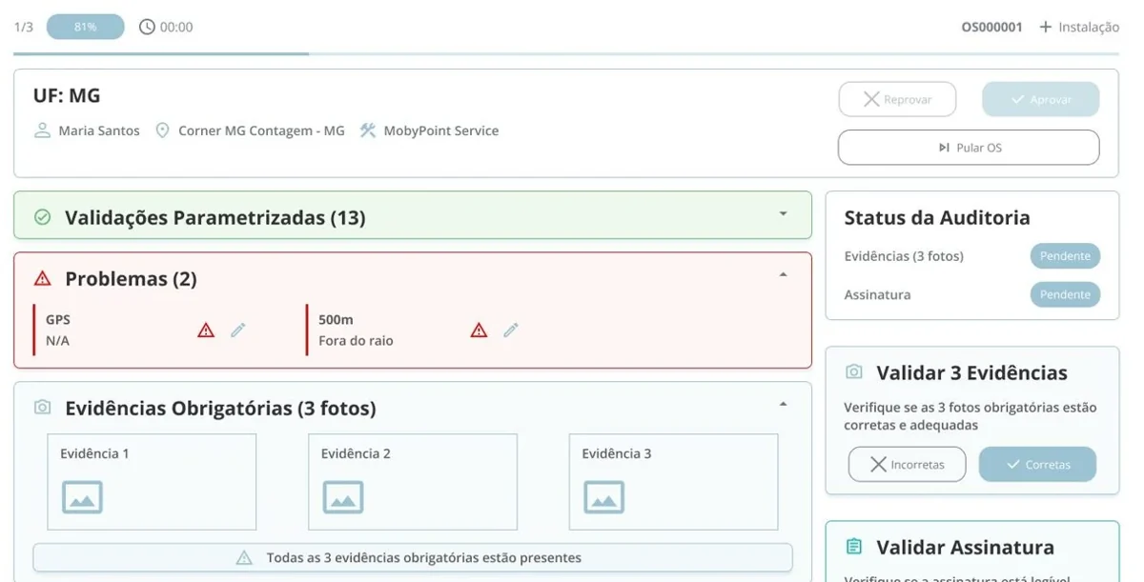Click the order number OS000001

click(x=991, y=27)
